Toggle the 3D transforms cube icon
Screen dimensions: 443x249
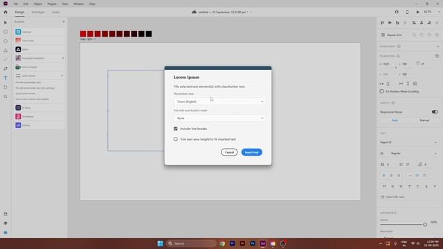[x=437, y=56]
